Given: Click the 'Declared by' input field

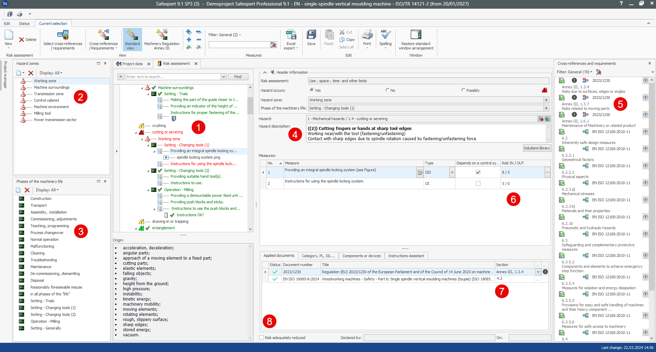Looking at the screenshot, I should [429, 338].
